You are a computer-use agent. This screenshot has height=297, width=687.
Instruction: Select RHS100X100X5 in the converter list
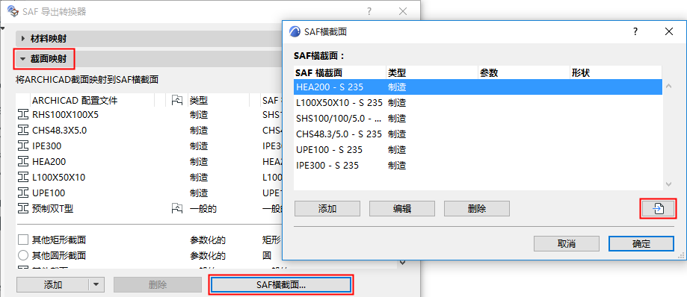pyautogui.click(x=65, y=115)
